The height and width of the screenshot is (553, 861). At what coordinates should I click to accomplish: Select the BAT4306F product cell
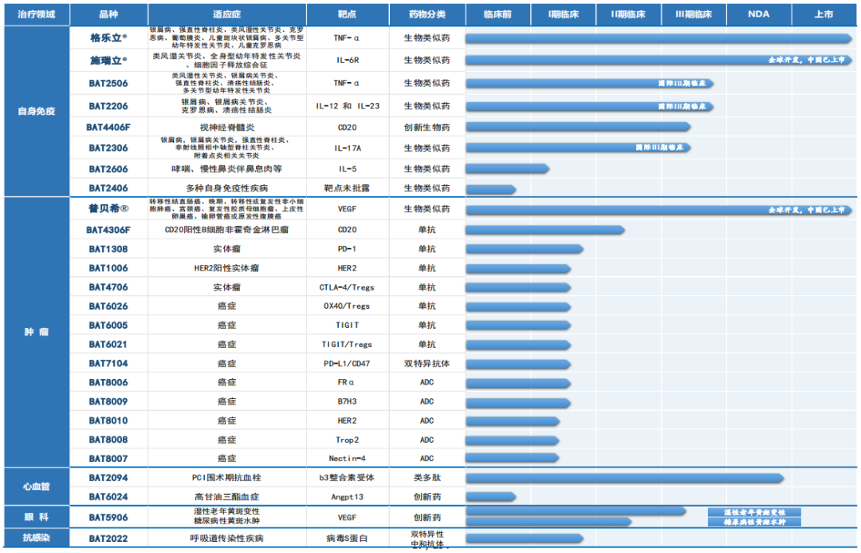108,231
